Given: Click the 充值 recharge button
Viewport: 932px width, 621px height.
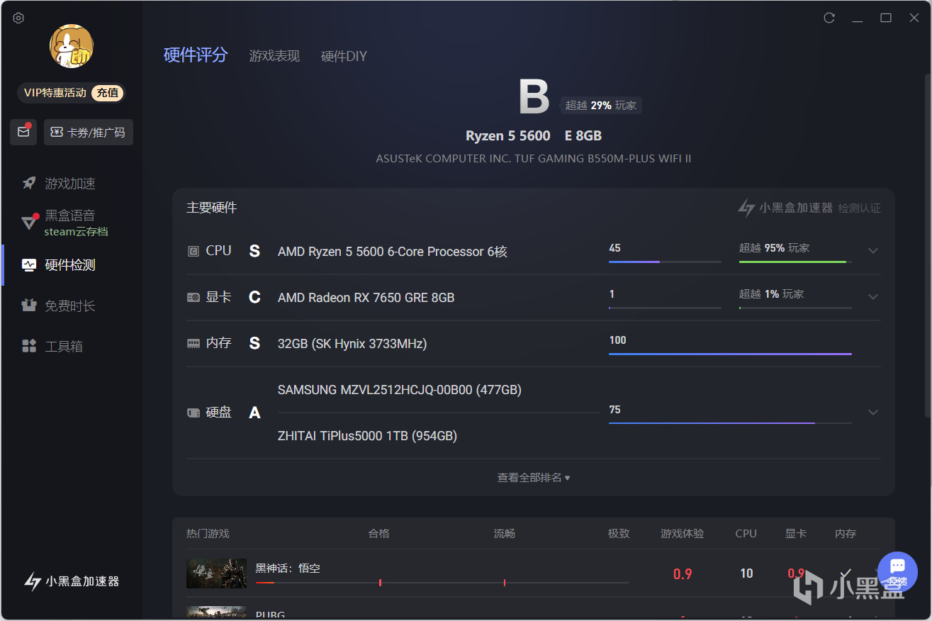Looking at the screenshot, I should 108,93.
